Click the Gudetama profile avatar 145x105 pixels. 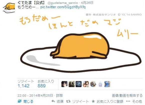pos(9,8)
